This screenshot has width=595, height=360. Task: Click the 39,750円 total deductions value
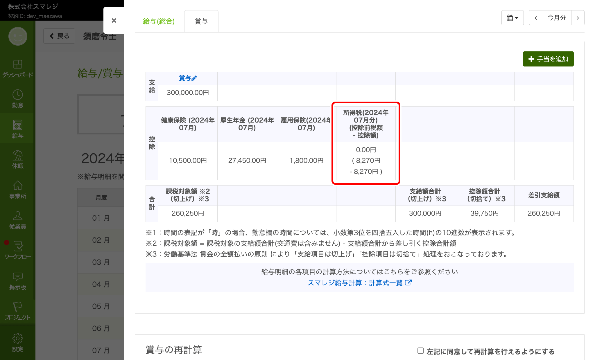pyautogui.click(x=484, y=213)
